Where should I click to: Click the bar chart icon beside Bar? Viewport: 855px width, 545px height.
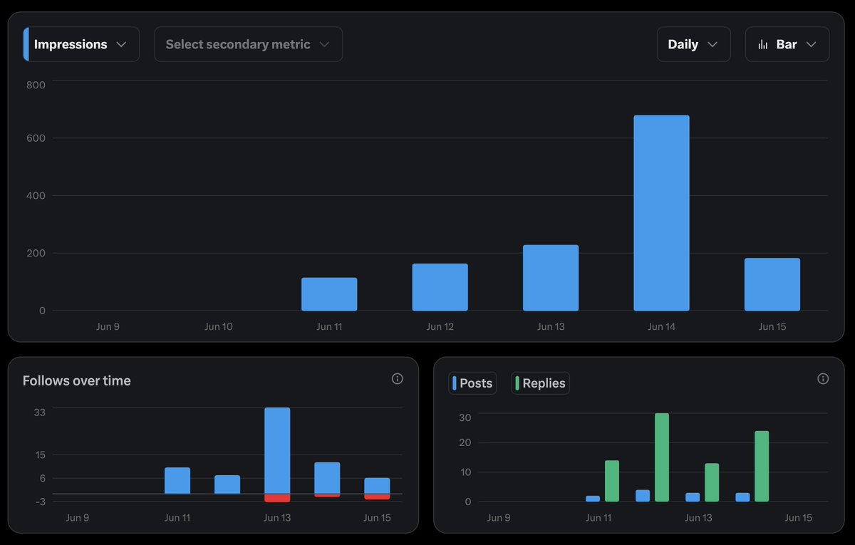tap(763, 45)
